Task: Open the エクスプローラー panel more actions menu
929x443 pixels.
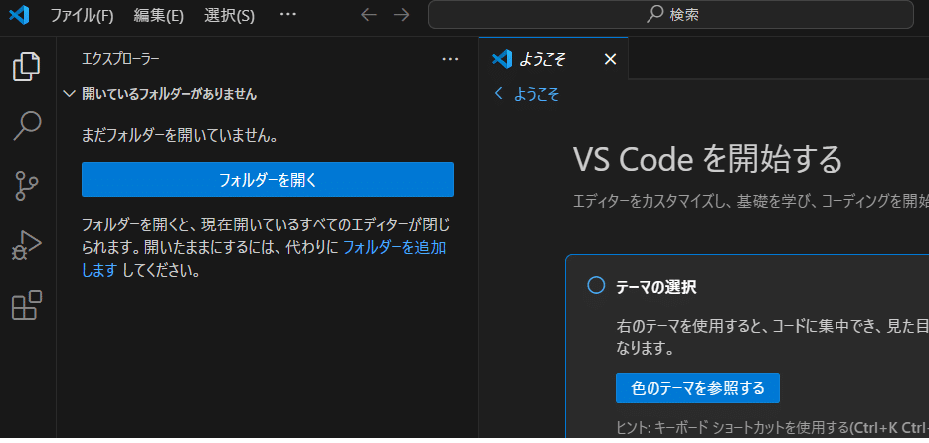Action: (451, 59)
